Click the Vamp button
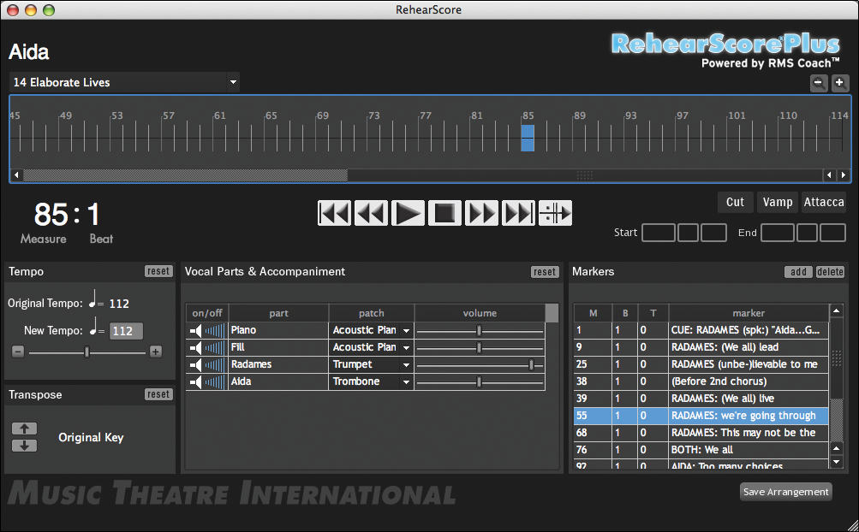 (778, 202)
